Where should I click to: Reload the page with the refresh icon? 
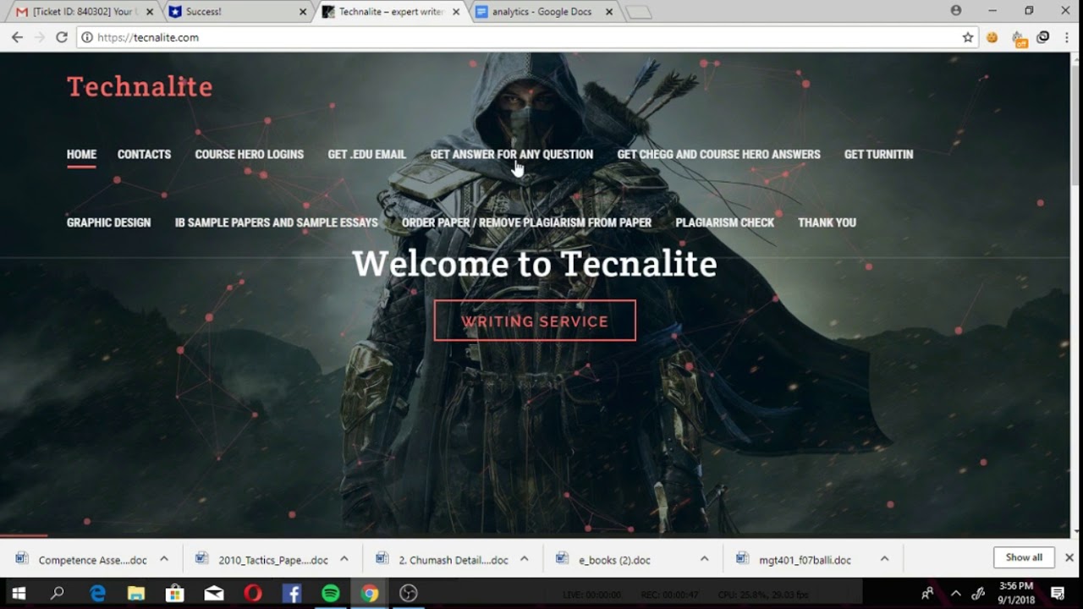tap(61, 37)
